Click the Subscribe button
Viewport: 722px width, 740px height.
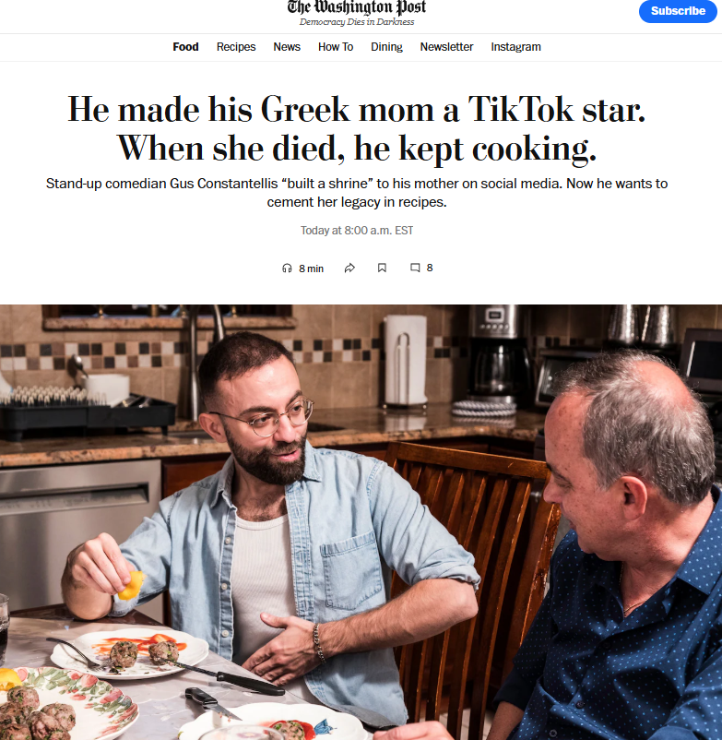click(x=678, y=11)
